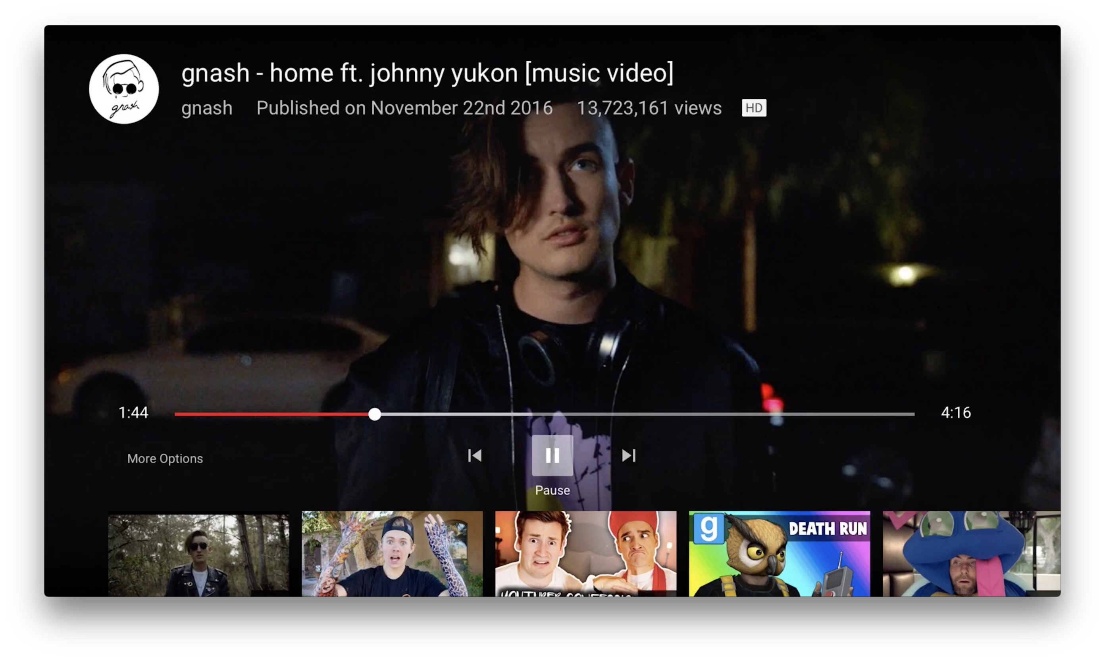The image size is (1105, 660).
Task: Click the HD quality badge
Action: [754, 108]
